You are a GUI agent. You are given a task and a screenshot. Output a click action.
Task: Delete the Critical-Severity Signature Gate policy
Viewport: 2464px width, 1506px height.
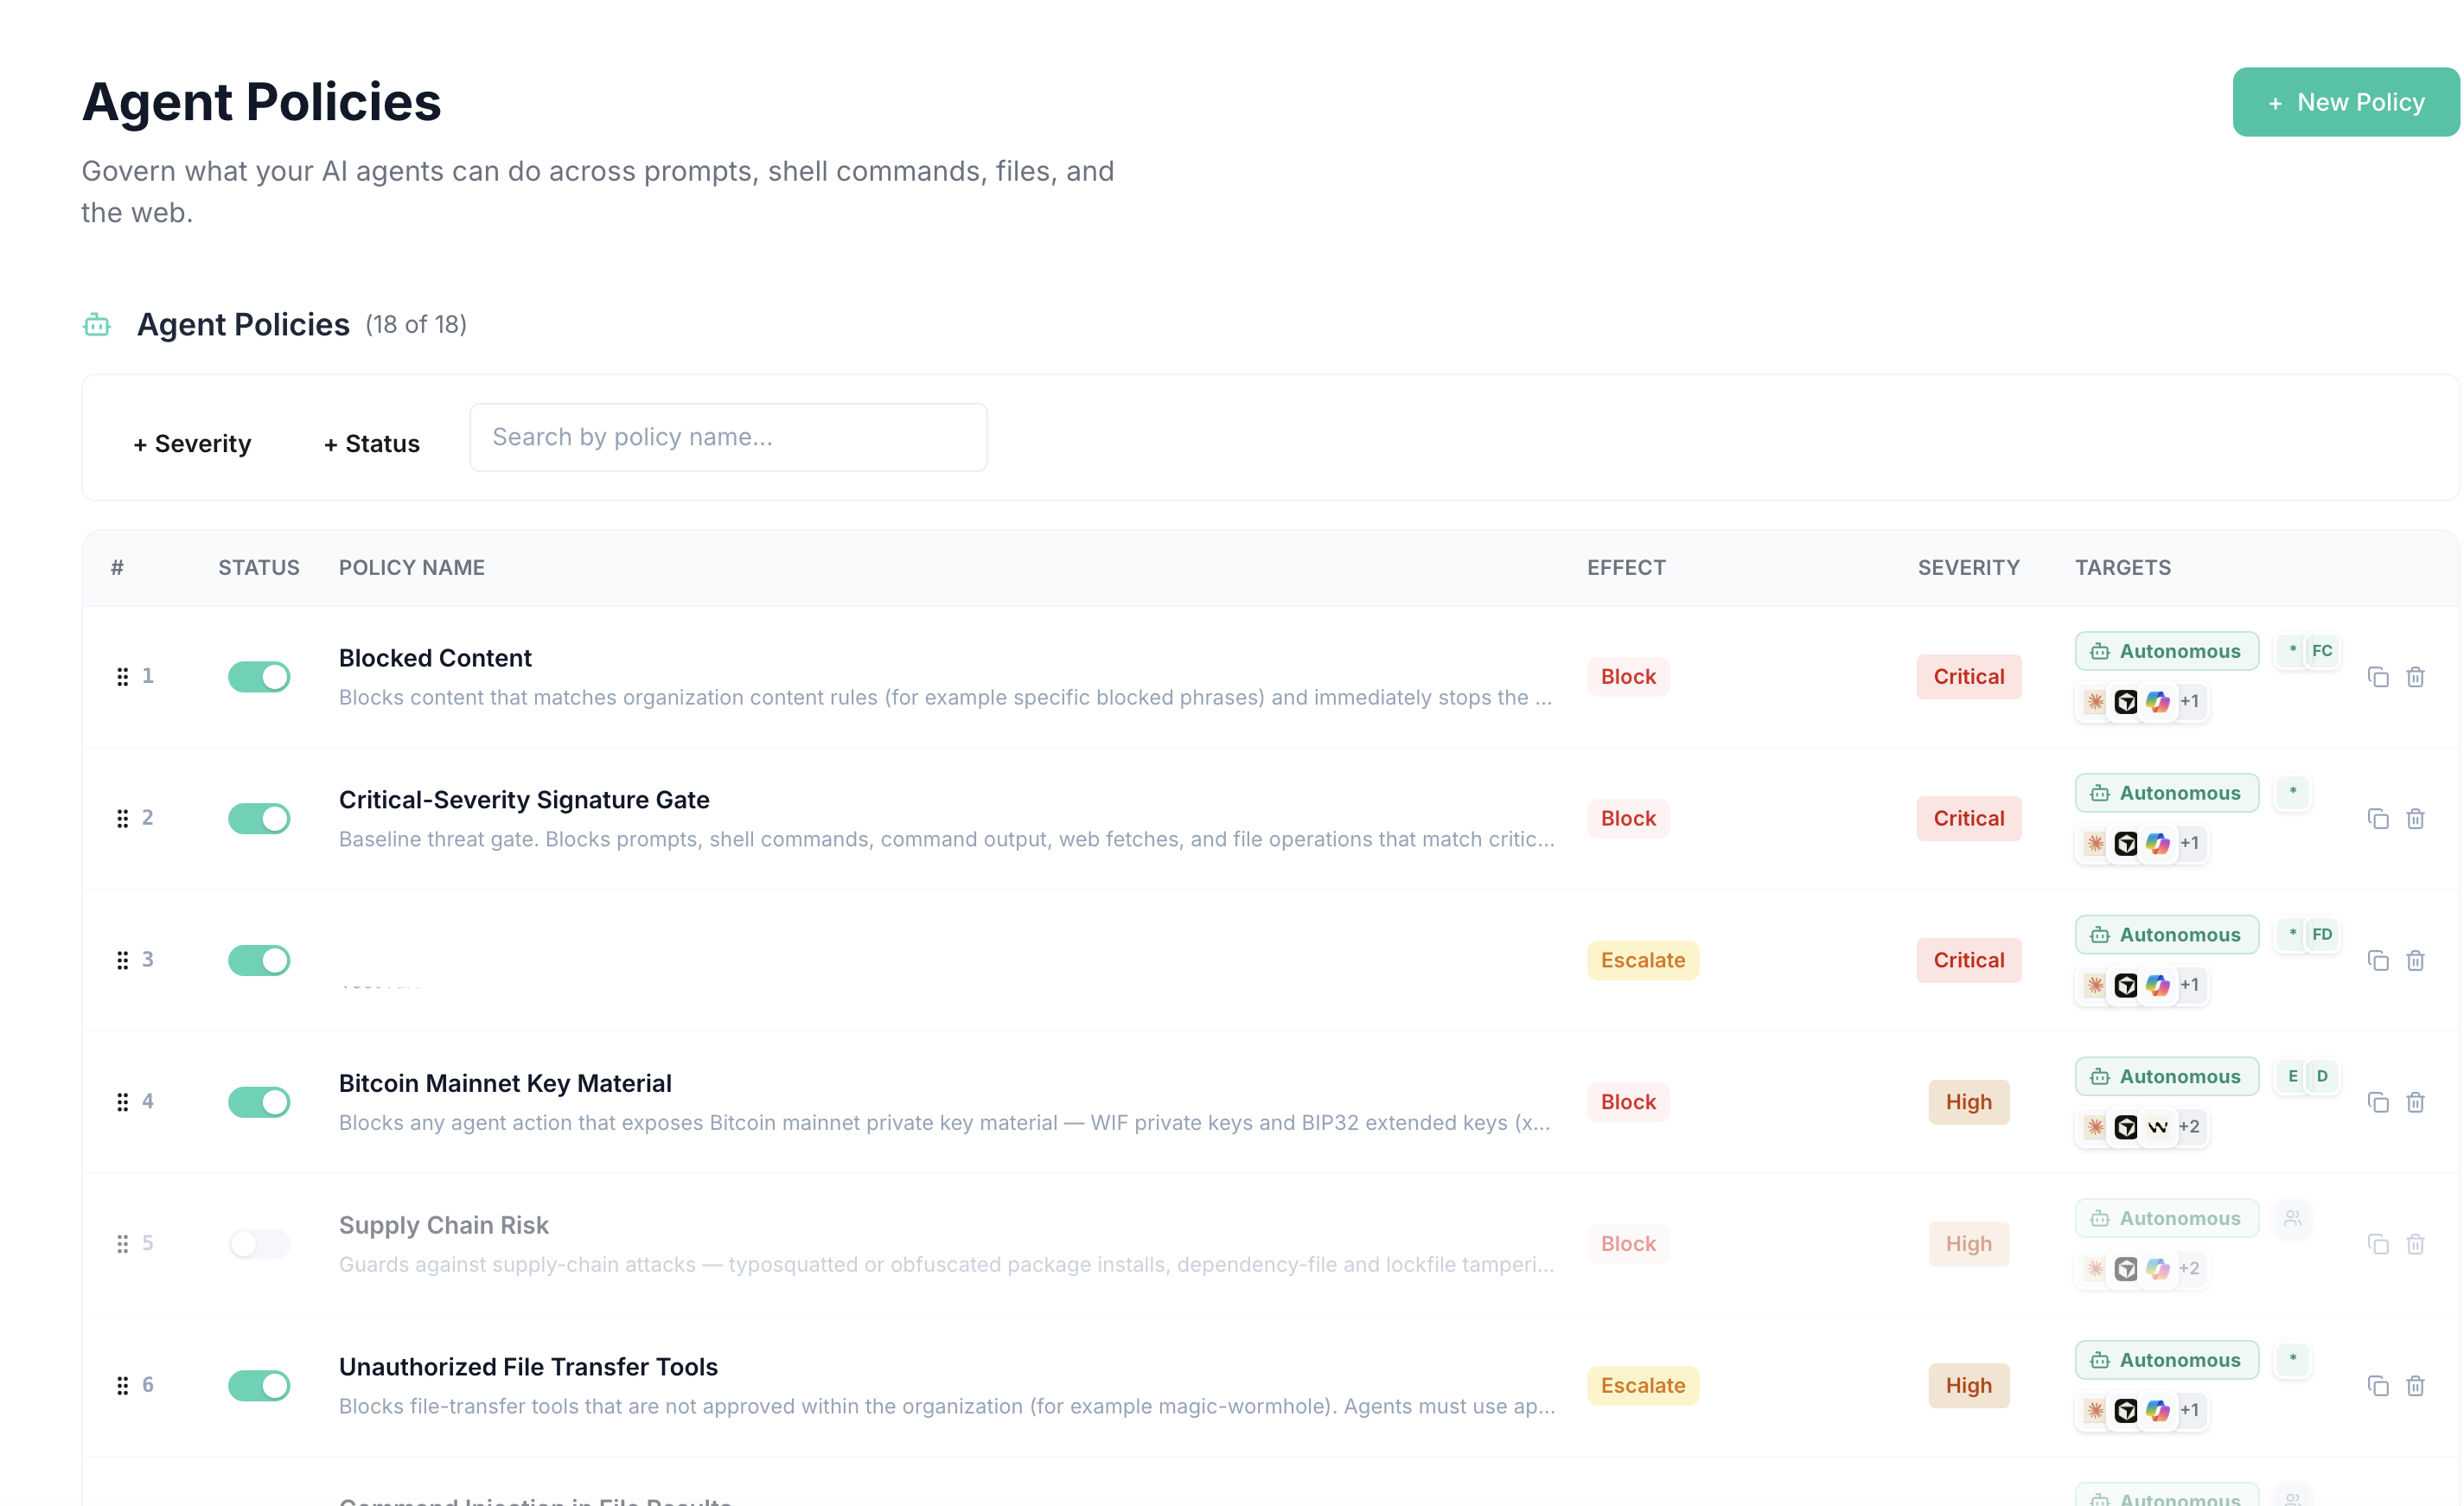tap(2415, 819)
